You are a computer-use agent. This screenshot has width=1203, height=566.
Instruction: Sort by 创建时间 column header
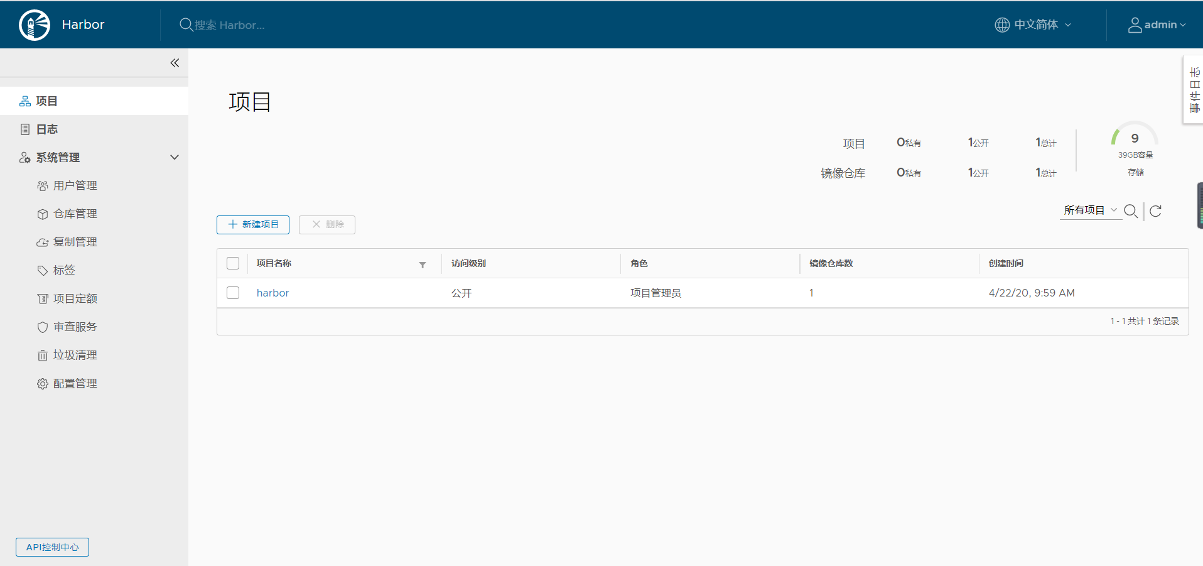(1006, 264)
